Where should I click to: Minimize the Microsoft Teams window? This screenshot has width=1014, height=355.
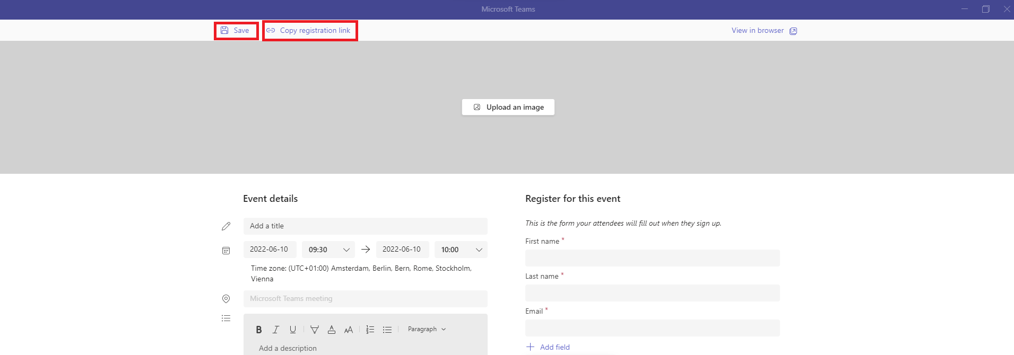pos(965,9)
